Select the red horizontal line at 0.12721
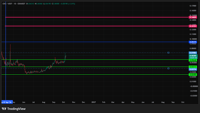200x113 pixels. (x=97, y=26)
